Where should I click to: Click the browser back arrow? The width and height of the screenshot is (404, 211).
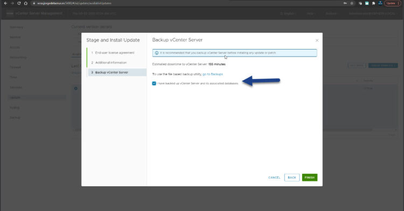pyautogui.click(x=5, y=3)
